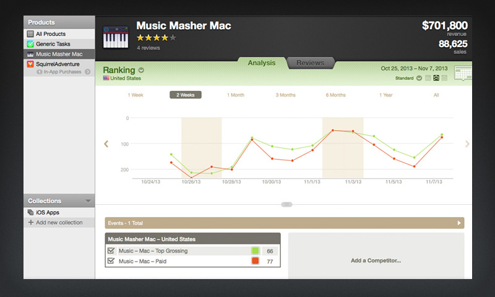Image resolution: width=495 pixels, height=297 pixels.
Task: Click the star rating in the header
Action: 157,38
